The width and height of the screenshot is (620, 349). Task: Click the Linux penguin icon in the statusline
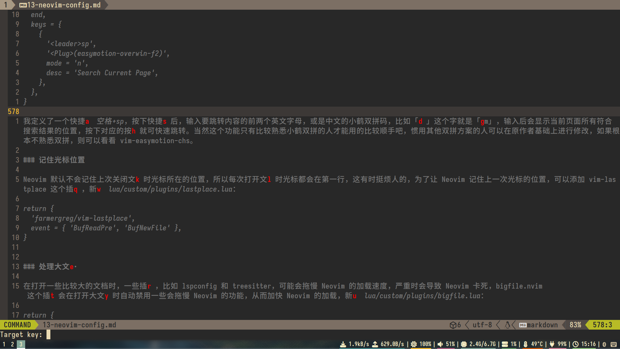pos(508,325)
